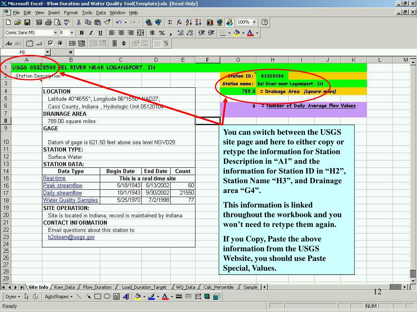
Task: Print the sheet using the printer icon
Action: (48, 22)
